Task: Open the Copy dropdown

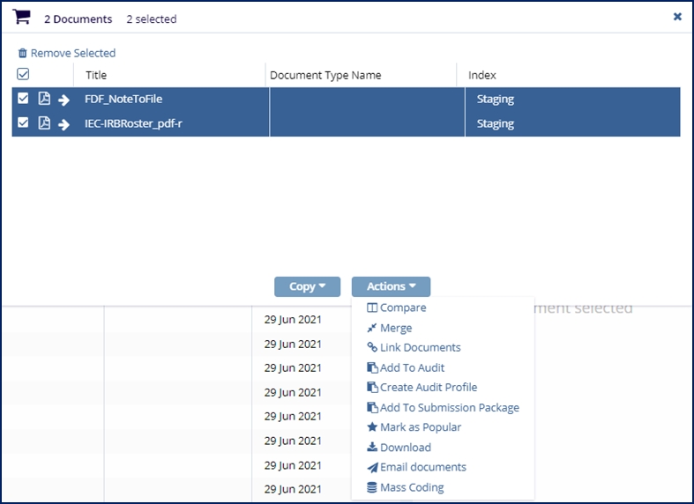Action: coord(307,286)
